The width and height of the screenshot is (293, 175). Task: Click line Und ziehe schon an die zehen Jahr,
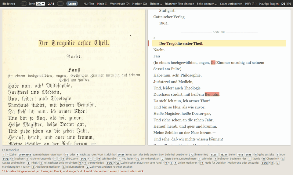183,120
